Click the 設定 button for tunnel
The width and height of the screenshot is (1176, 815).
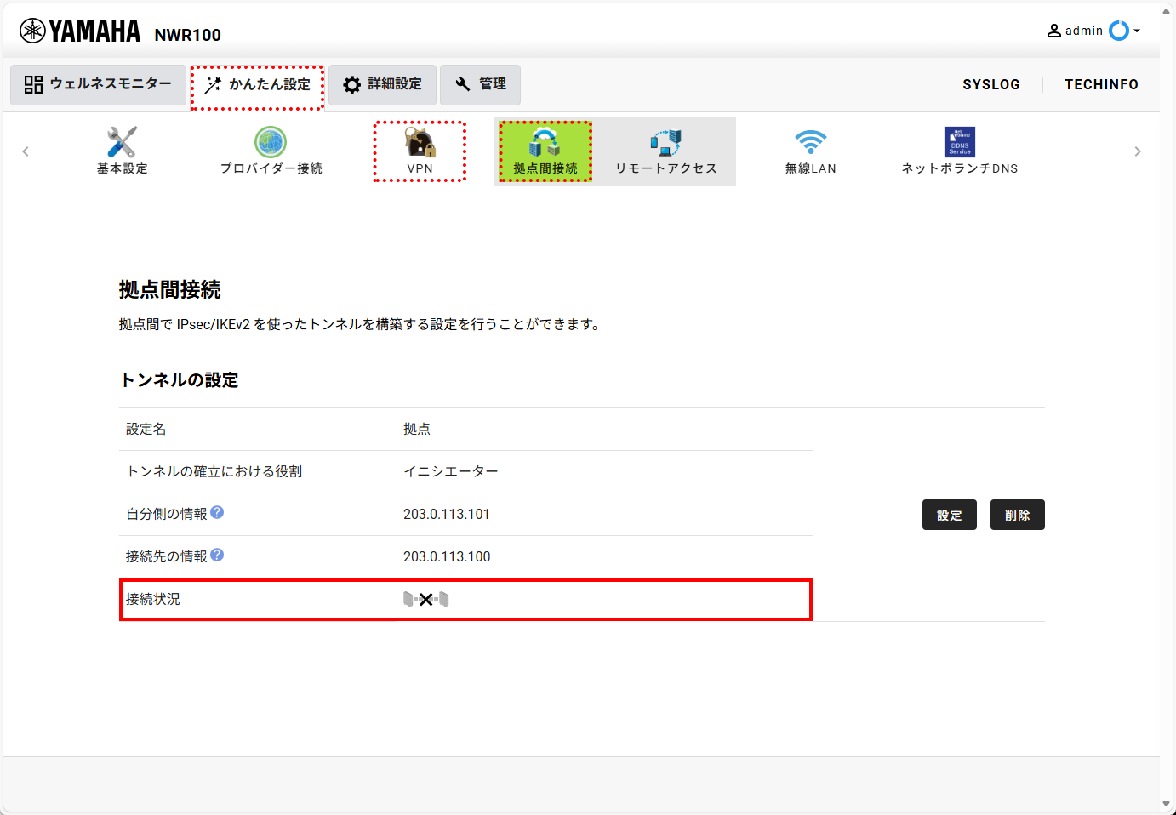click(x=950, y=515)
